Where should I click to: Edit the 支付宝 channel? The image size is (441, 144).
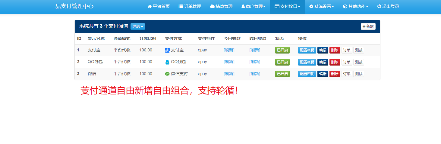point(323,50)
